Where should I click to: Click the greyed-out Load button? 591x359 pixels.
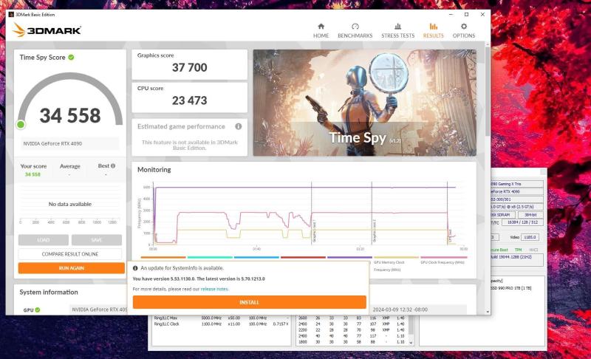click(x=43, y=240)
